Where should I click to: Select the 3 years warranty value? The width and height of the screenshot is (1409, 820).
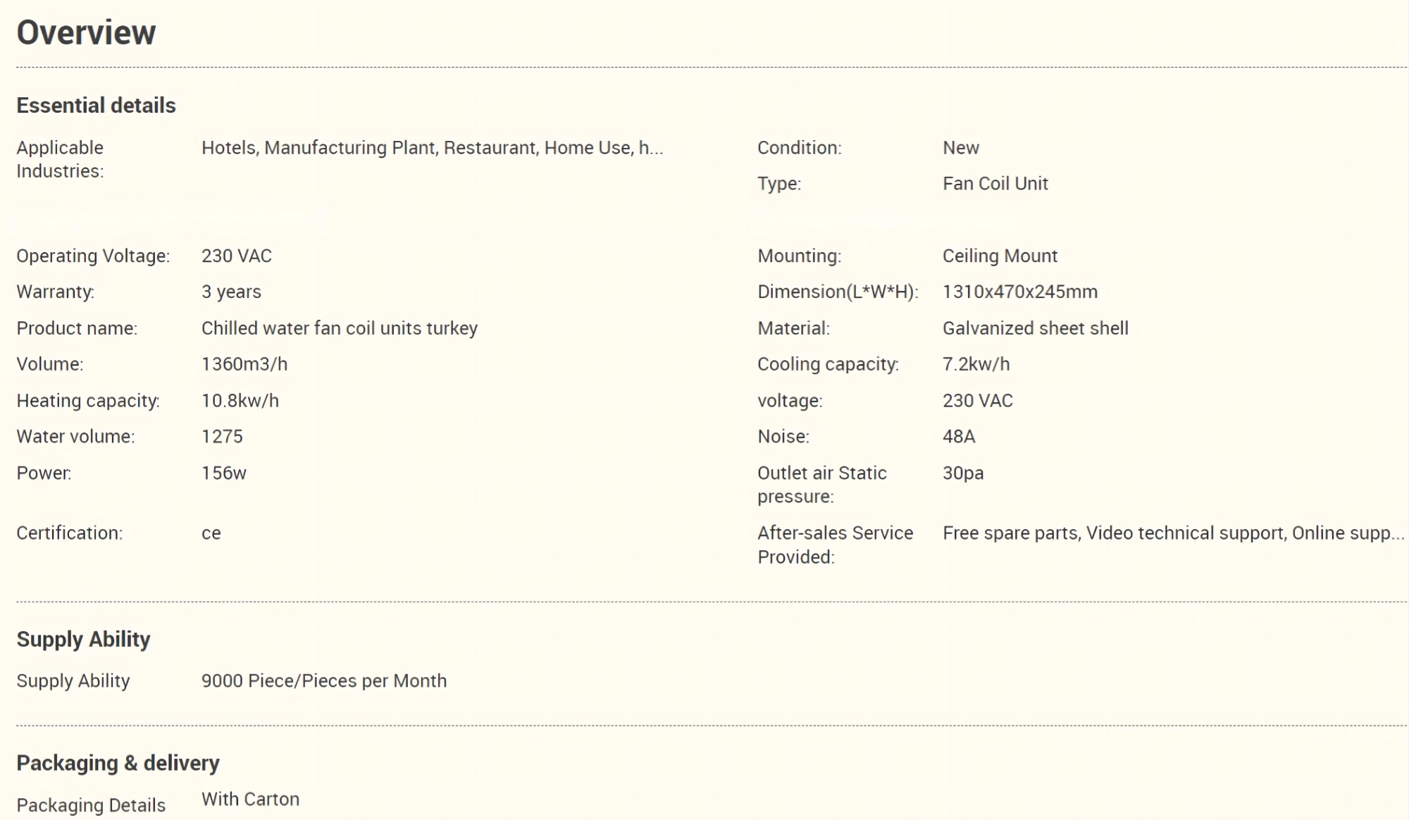[x=231, y=292]
